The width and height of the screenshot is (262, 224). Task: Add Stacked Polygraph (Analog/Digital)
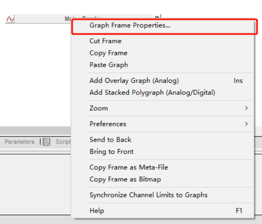(152, 92)
